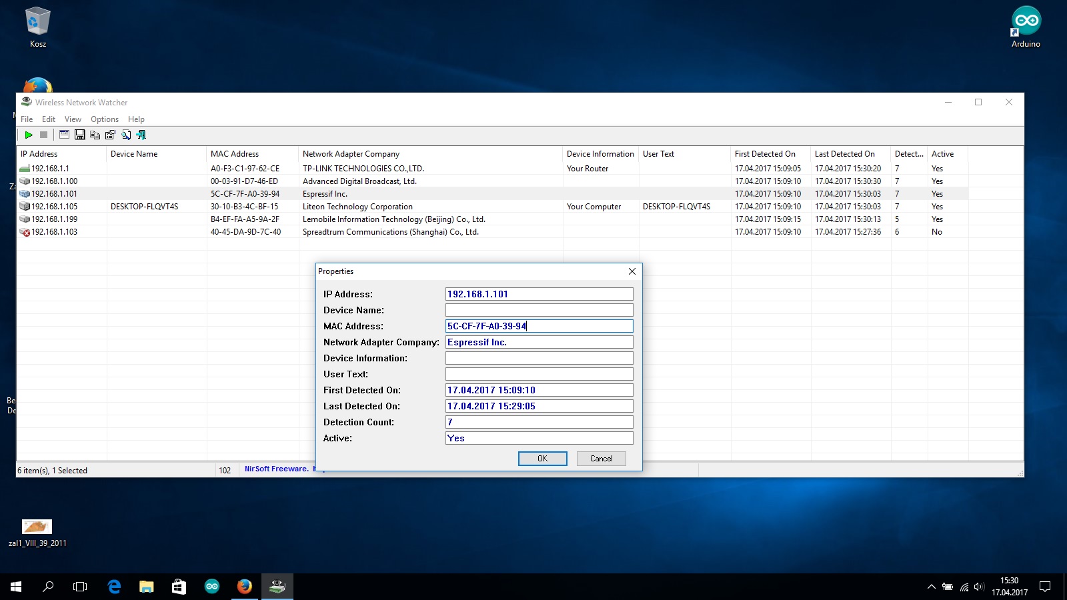Open the taskbar search icon
Viewport: 1067px width, 600px height.
point(48,587)
